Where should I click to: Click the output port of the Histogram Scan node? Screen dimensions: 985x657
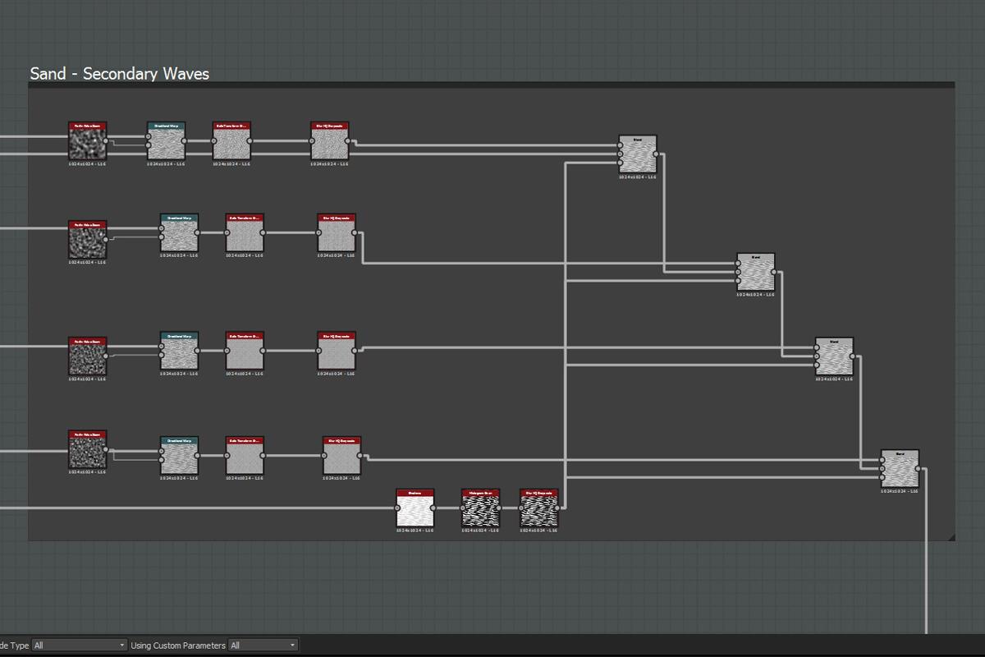[x=500, y=508]
